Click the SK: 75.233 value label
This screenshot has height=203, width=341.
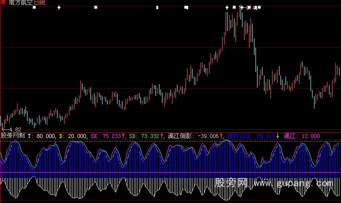[105, 135]
